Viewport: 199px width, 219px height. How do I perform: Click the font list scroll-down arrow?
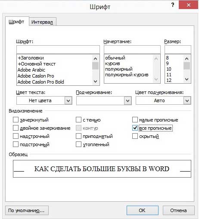tap(95, 81)
